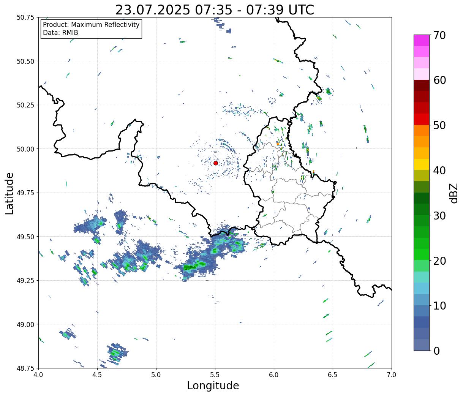
Task: Click the latitude tick label 50.25
Action: (x=25, y=105)
